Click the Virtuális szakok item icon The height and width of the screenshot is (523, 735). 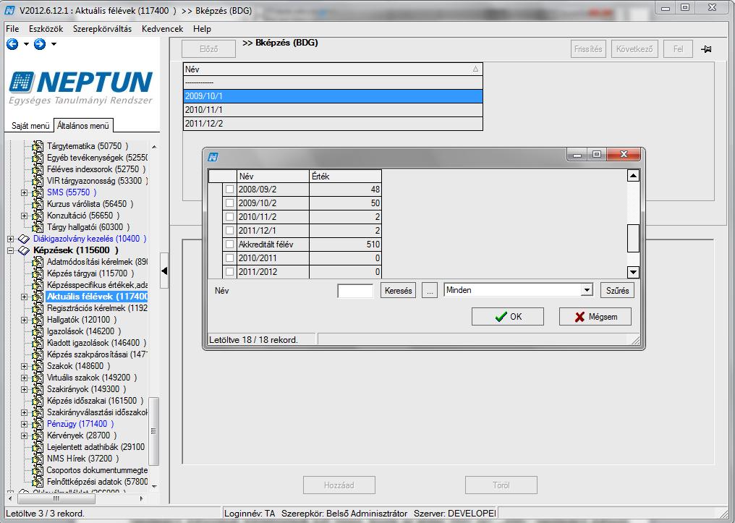pos(38,378)
